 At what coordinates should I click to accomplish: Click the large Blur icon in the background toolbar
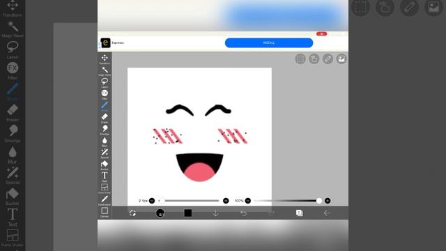[13, 152]
